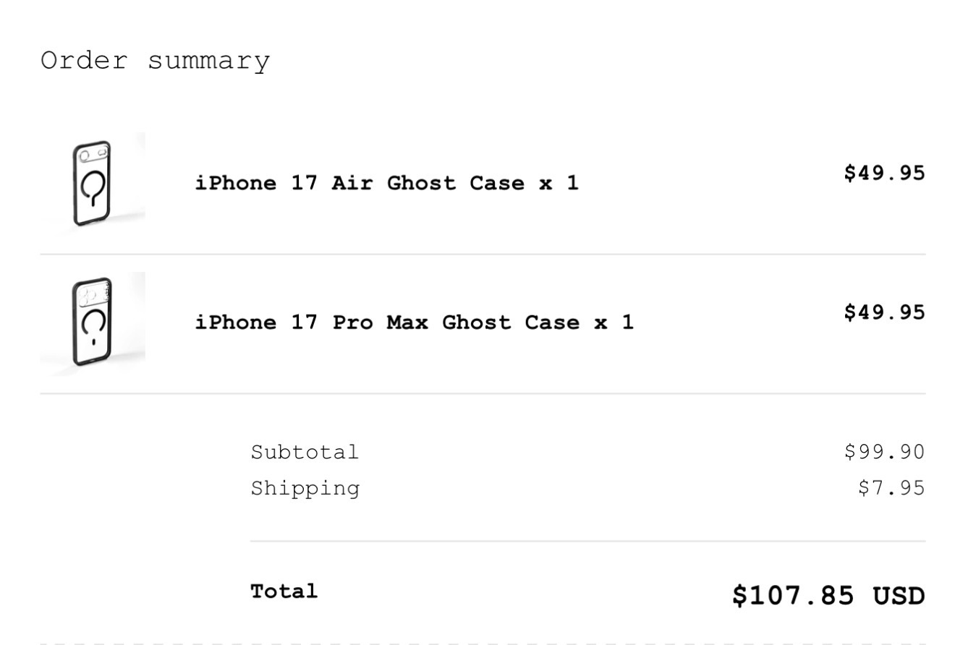Image resolution: width=955 pixels, height=645 pixels.
Task: Select the $7.95 shipping cost
Action: 891,488
